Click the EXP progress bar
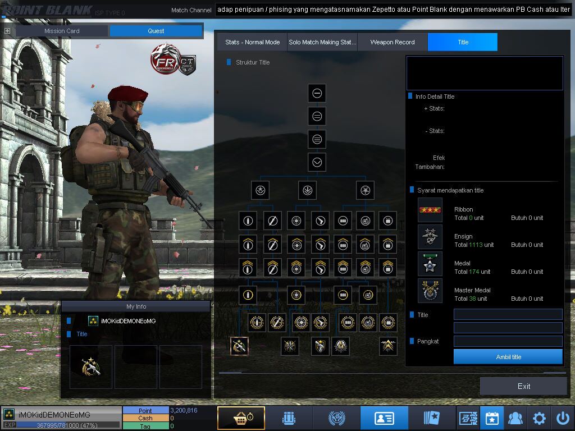 (x=68, y=425)
